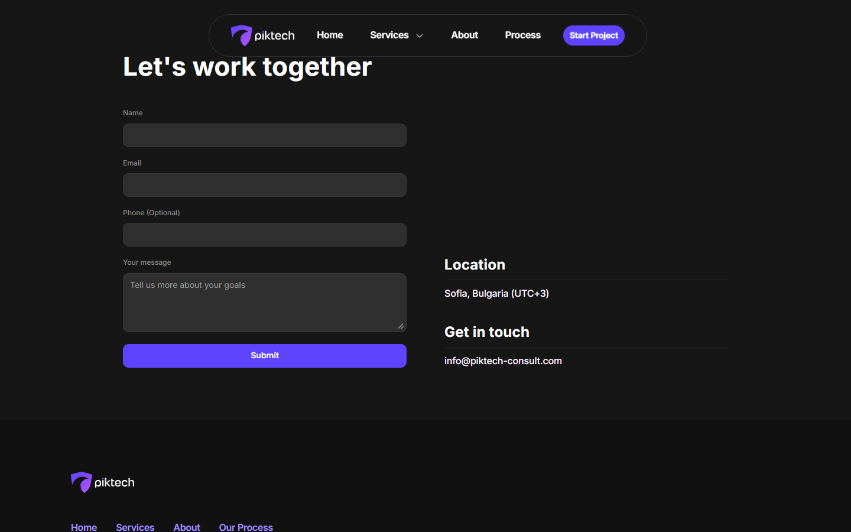Open the footer About link
This screenshot has width=851, height=532.
[x=187, y=527]
